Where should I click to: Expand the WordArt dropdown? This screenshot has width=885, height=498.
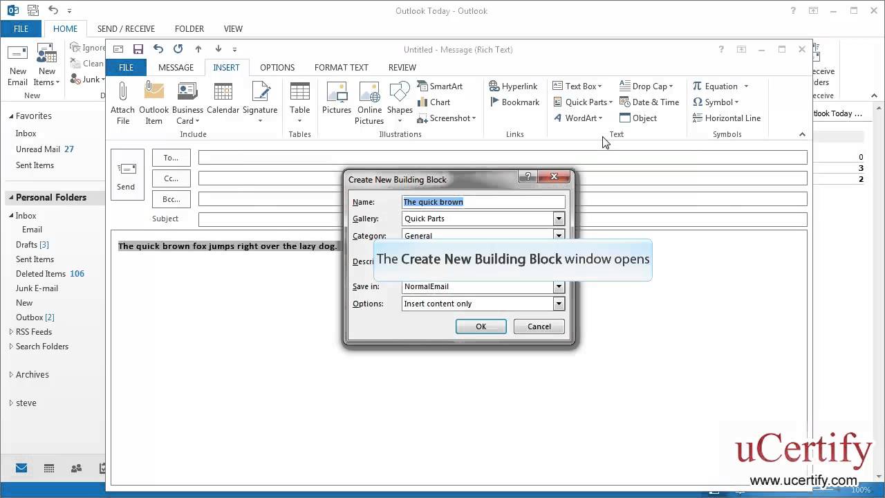pyautogui.click(x=601, y=118)
